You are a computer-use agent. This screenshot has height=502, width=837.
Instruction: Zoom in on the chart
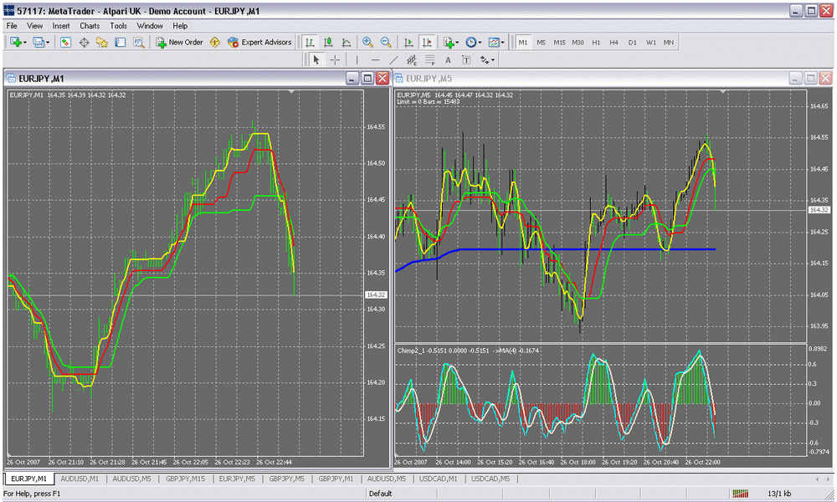(367, 42)
